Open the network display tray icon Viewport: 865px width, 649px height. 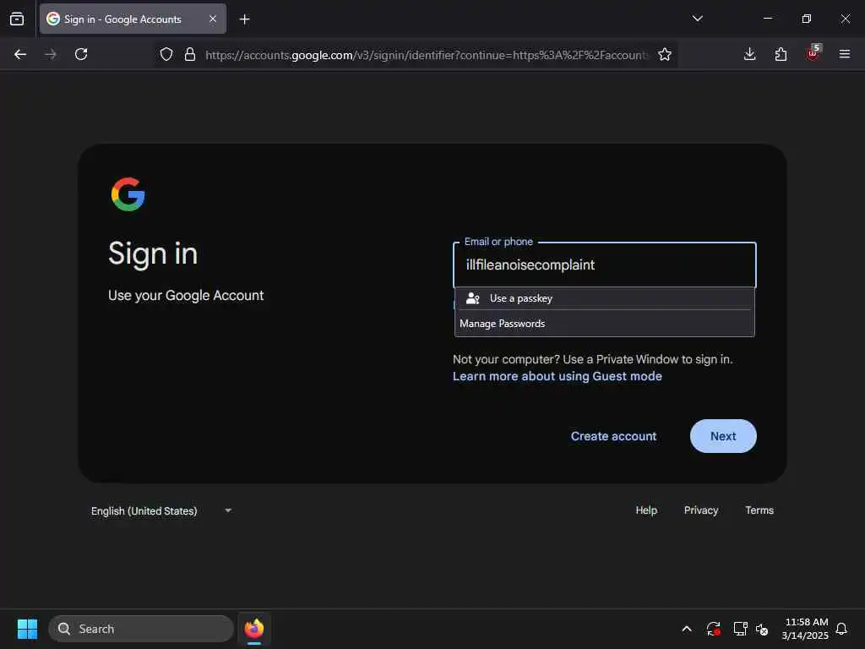pyautogui.click(x=740, y=629)
